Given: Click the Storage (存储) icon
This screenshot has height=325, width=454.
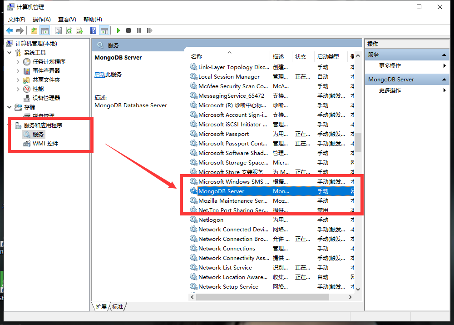Looking at the screenshot, I should coord(18,107).
